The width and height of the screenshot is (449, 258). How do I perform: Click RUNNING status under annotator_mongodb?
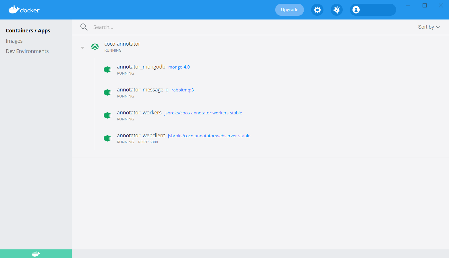click(x=126, y=73)
